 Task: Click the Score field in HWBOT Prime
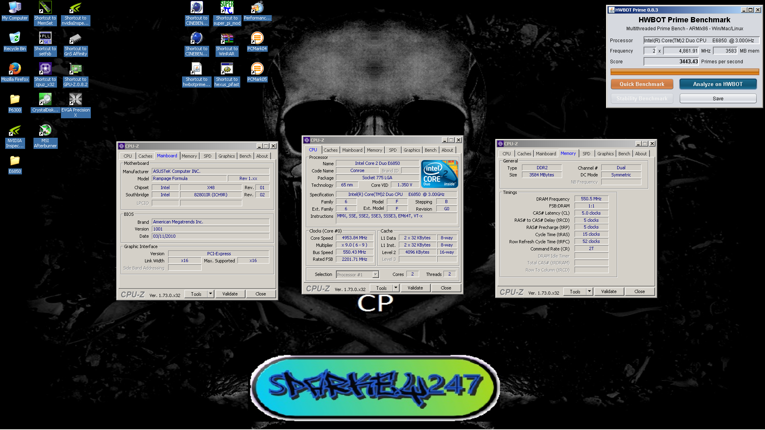[671, 61]
